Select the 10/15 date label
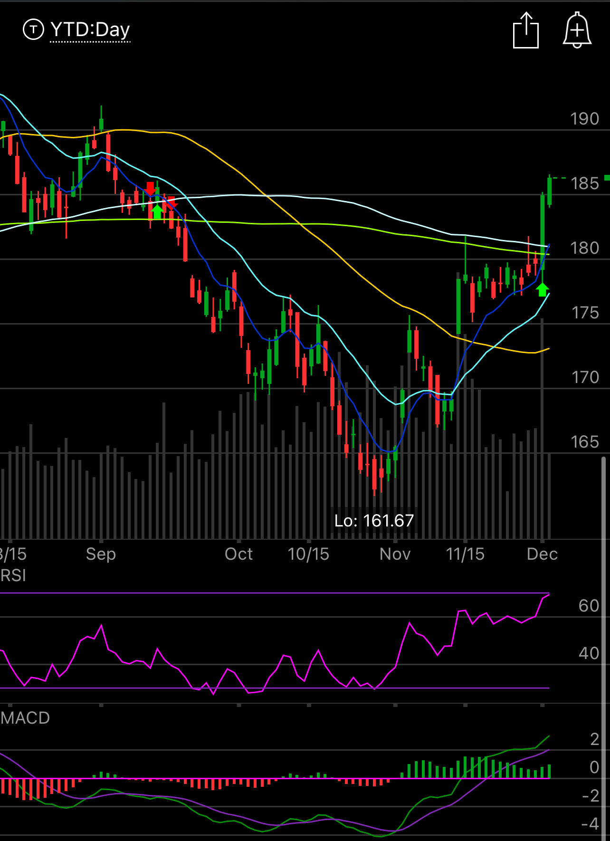Image resolution: width=610 pixels, height=841 pixels. click(x=308, y=554)
